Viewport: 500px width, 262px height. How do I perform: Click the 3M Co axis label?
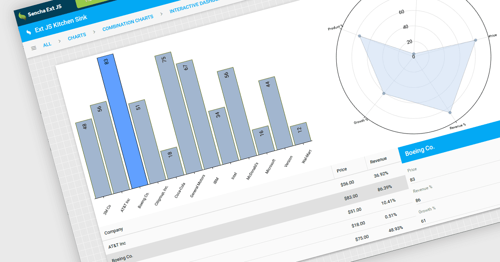pos(107,209)
